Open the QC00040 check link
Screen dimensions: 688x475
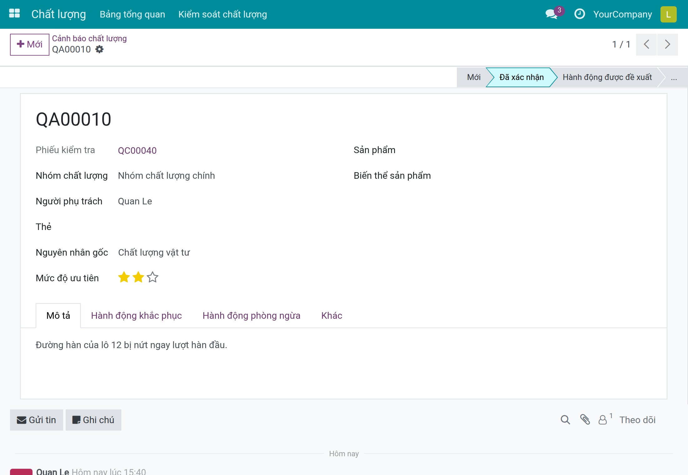click(x=137, y=151)
